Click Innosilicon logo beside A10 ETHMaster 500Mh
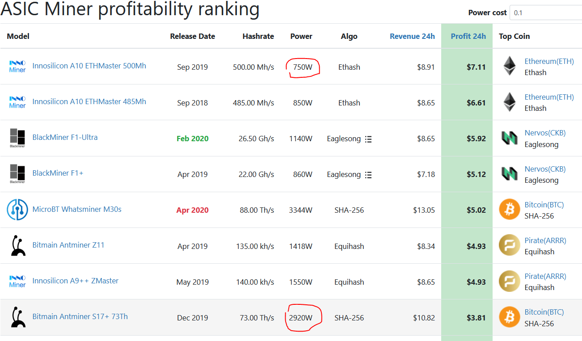 (17, 67)
